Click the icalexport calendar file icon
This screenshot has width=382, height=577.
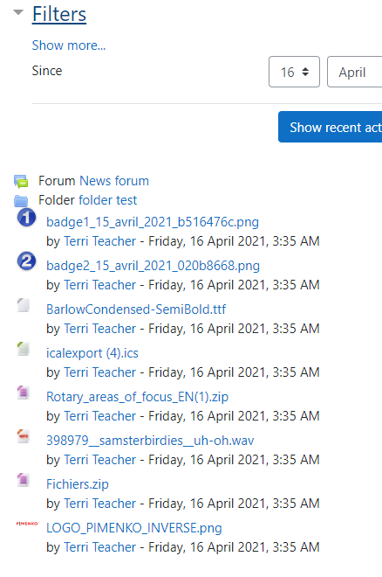pyautogui.click(x=24, y=349)
